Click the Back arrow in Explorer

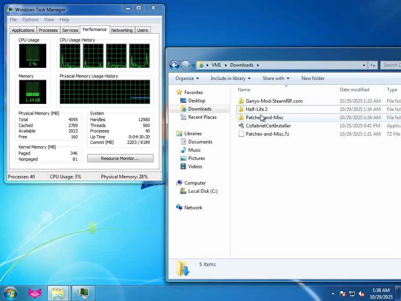[x=174, y=65]
